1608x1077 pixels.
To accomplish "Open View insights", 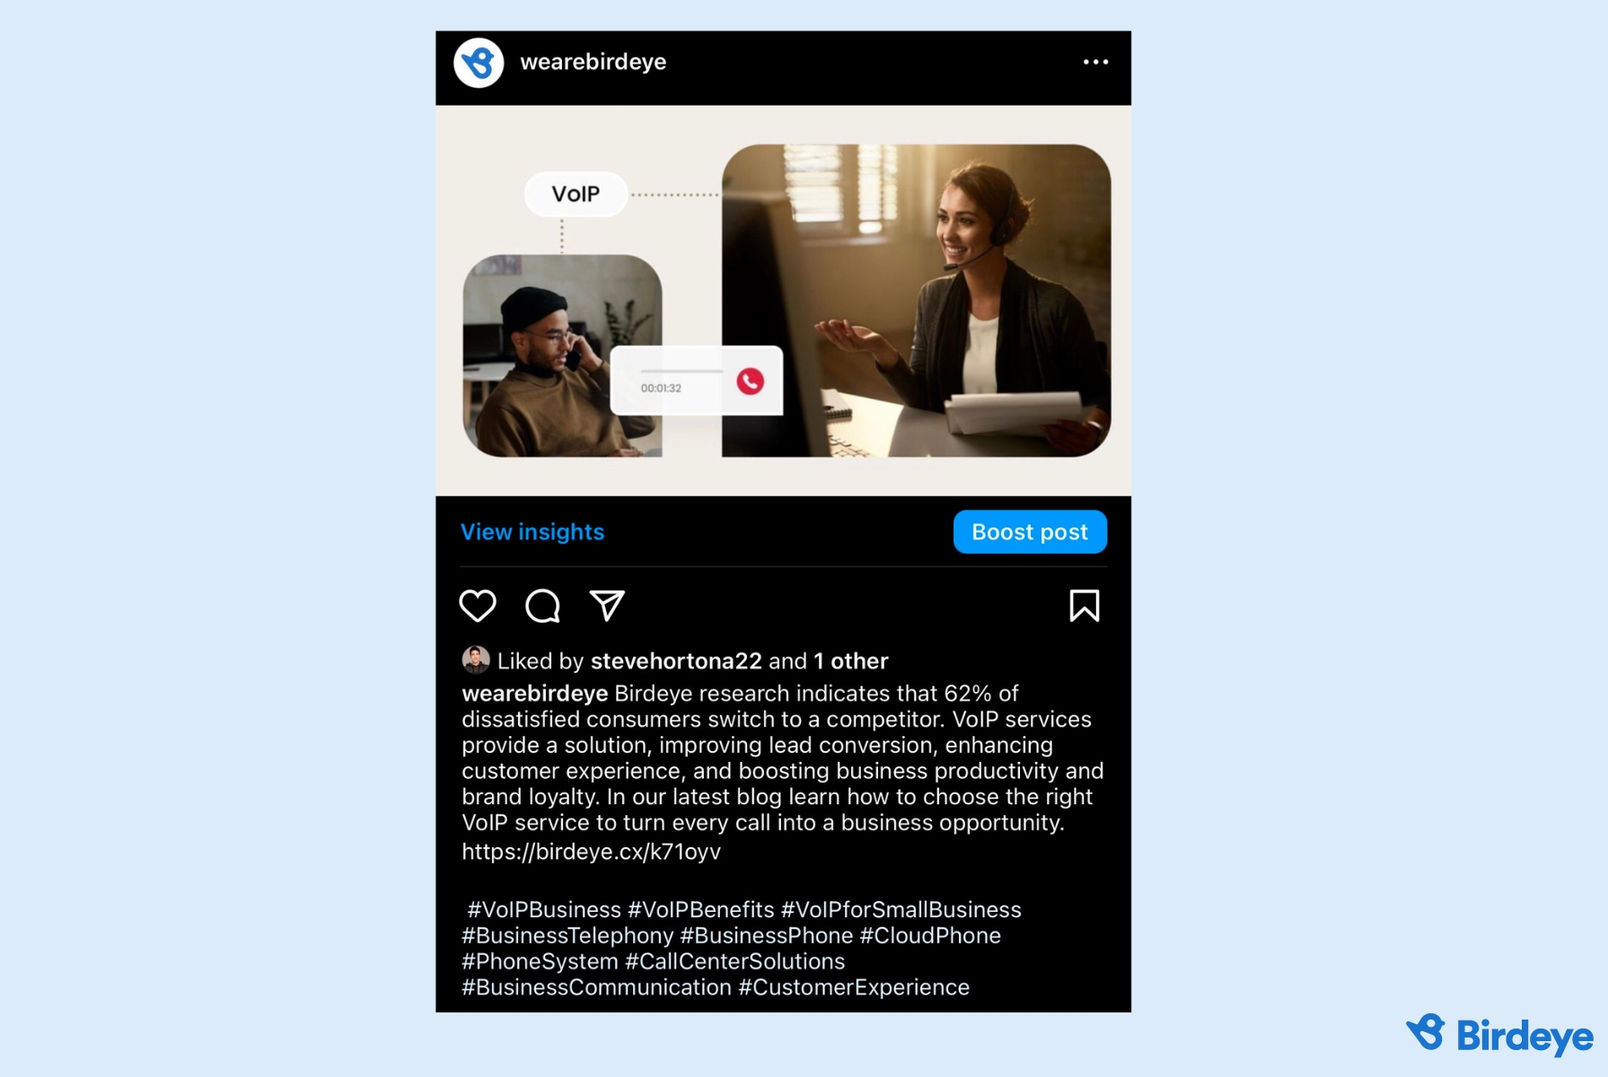I will [x=532, y=532].
